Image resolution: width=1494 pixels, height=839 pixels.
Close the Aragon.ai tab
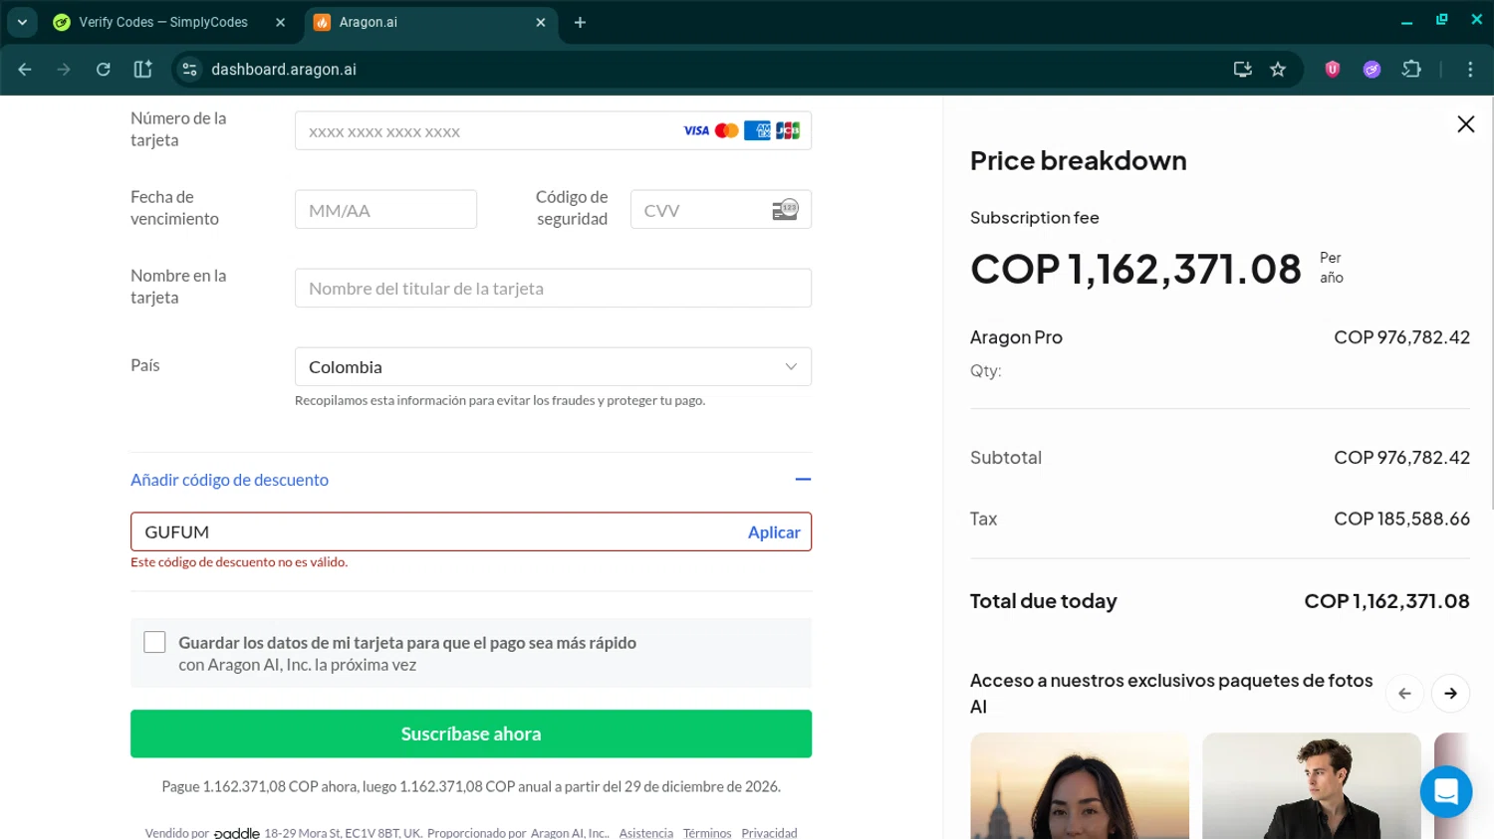541,22
